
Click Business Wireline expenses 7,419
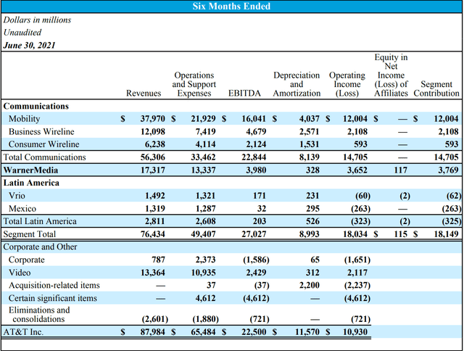(205, 131)
